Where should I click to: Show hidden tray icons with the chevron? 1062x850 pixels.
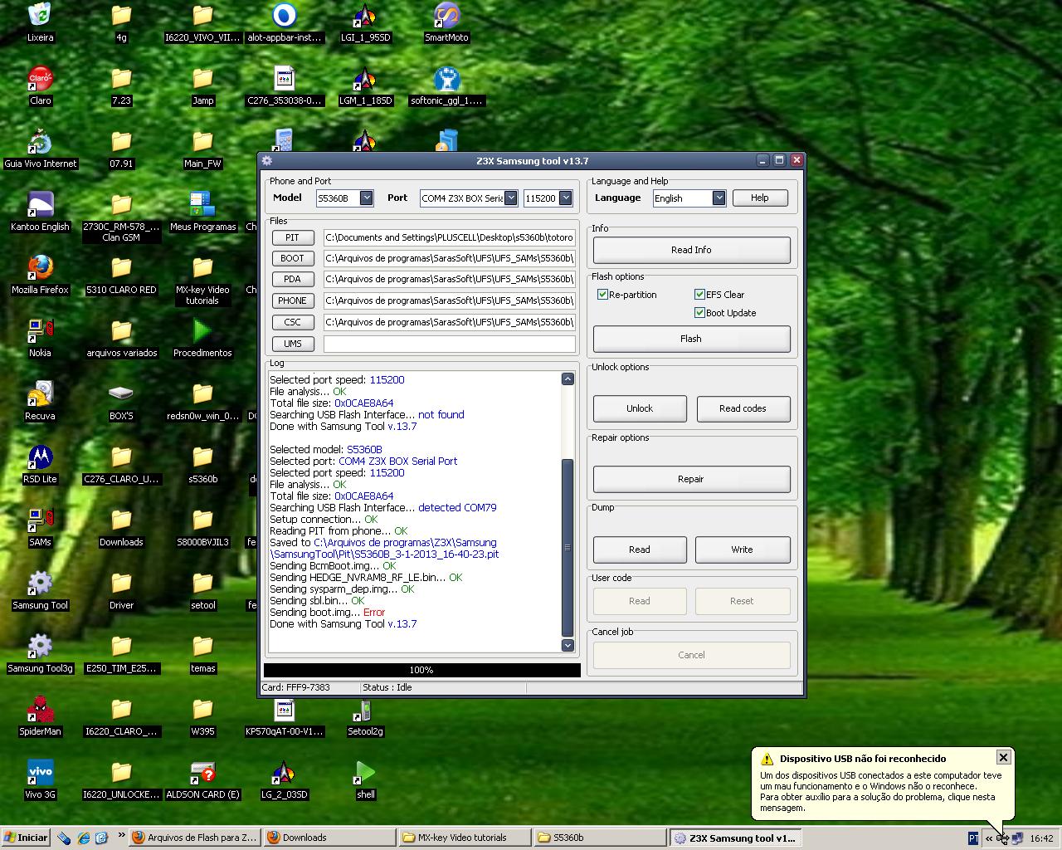[x=989, y=838]
